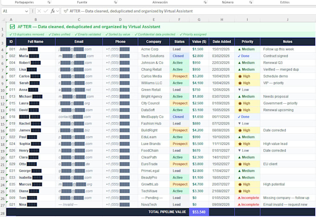
Task: Expand the Name Box dropdown arrow
Action: pyautogui.click(x=26, y=11)
